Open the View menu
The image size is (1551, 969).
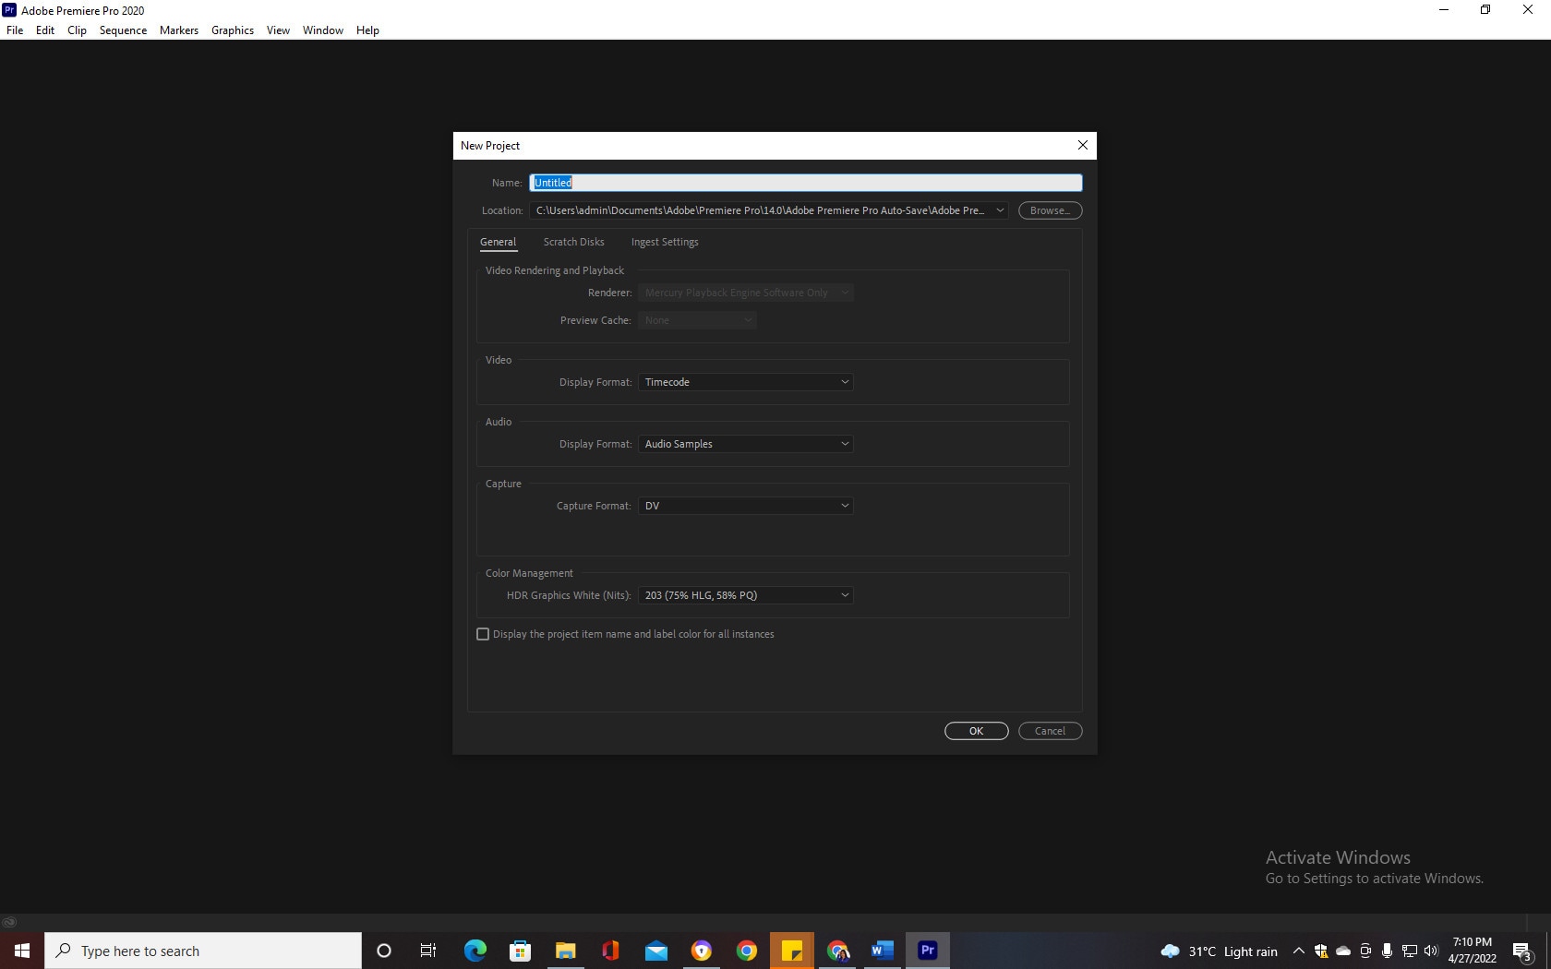[x=278, y=30]
